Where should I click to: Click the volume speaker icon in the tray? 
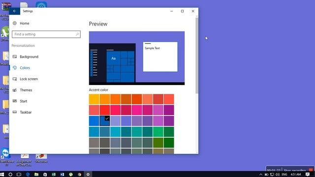tap(278, 175)
